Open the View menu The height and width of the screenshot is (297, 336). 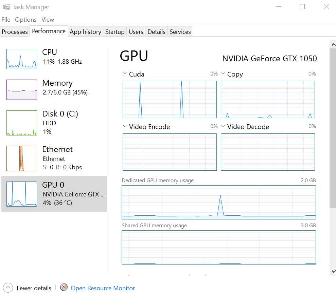coord(48,20)
